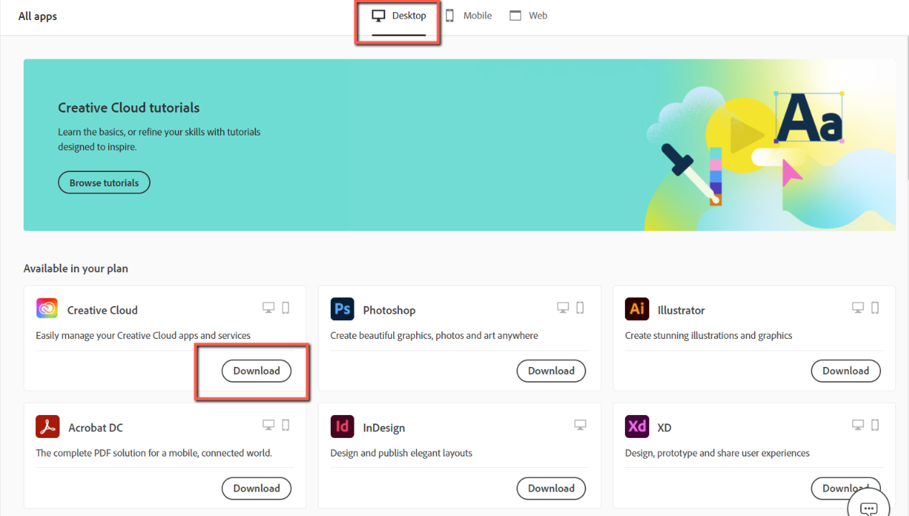The width and height of the screenshot is (909, 516).
Task: Download Photoshop
Action: click(551, 371)
